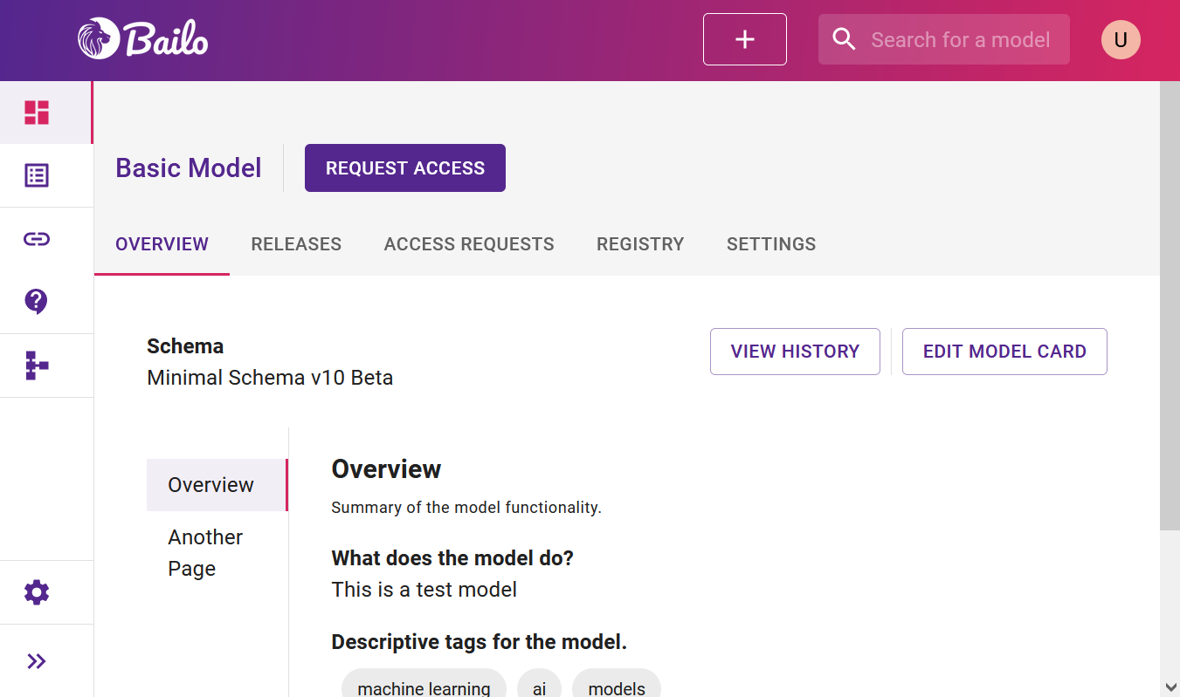Click the list/review icon in sidebar
This screenshot has width=1180, height=697.
37,175
